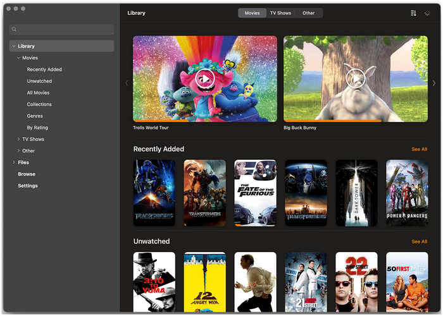Viewport: 443px width, 316px height.
Task: Open Settings from the sidebar
Action: click(x=28, y=186)
